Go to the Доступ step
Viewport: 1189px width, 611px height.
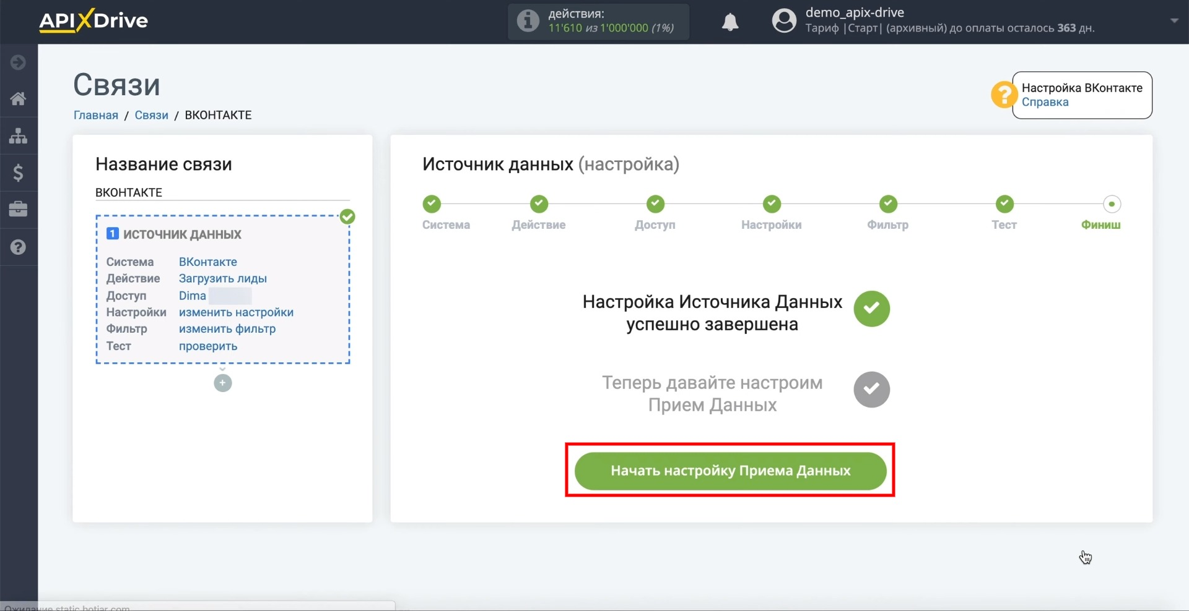[655, 203]
